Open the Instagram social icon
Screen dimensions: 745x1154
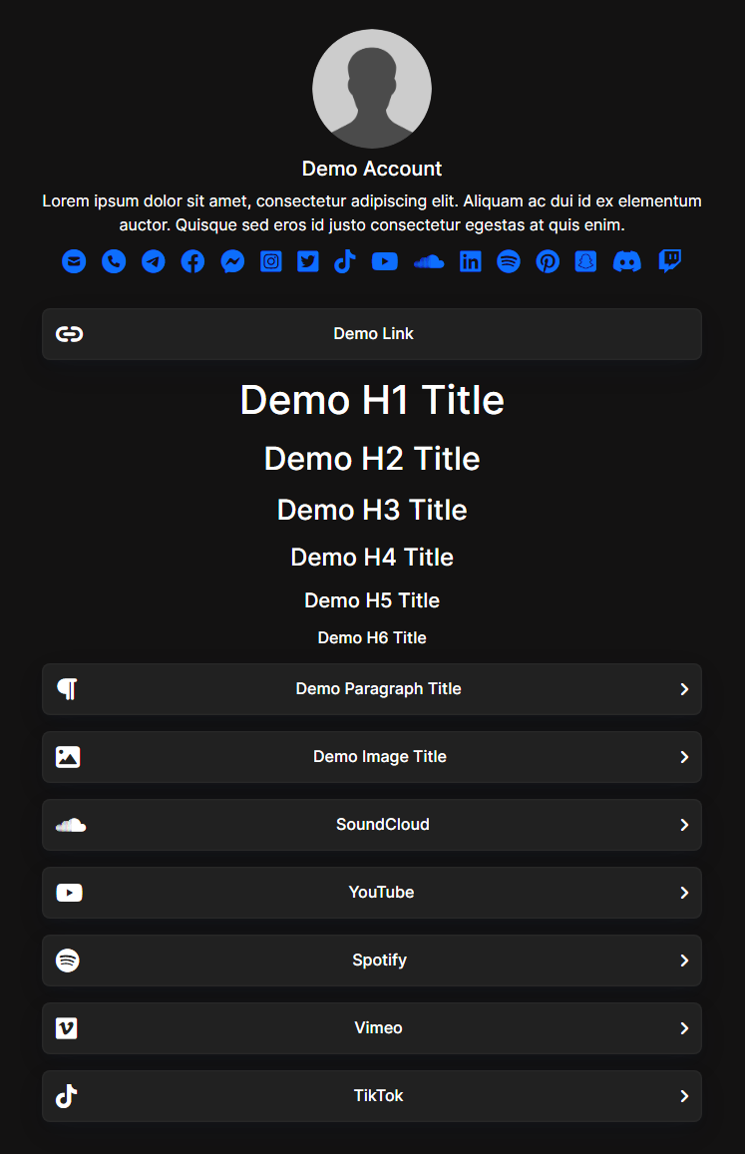(271, 261)
